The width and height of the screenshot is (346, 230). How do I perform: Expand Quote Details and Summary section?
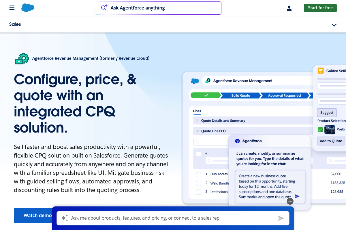[197, 120]
